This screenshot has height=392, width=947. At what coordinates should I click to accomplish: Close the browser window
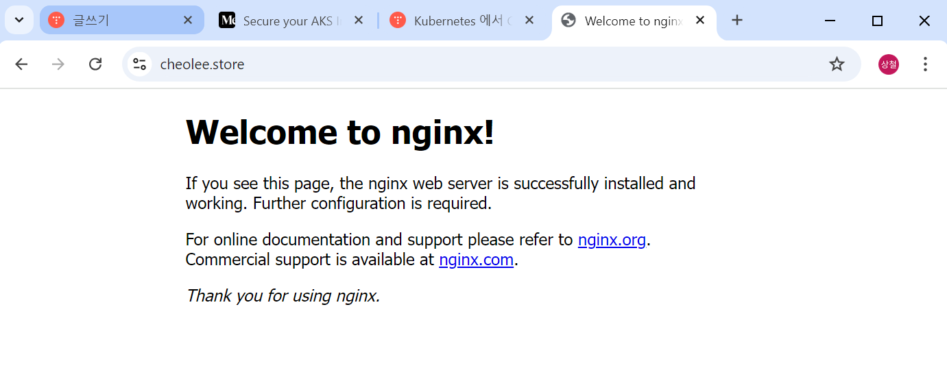coord(924,21)
